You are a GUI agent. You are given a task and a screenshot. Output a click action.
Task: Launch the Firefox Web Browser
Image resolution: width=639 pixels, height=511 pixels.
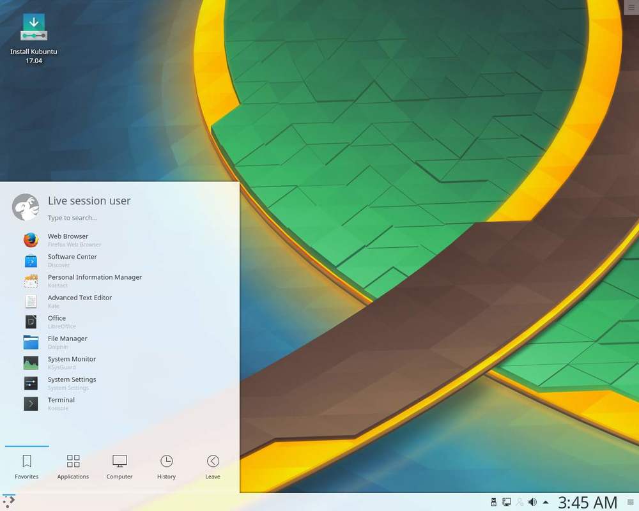(68, 240)
